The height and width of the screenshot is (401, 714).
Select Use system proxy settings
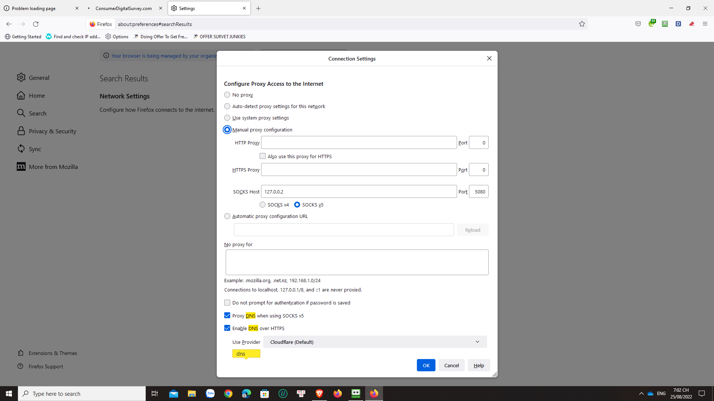coord(227,118)
